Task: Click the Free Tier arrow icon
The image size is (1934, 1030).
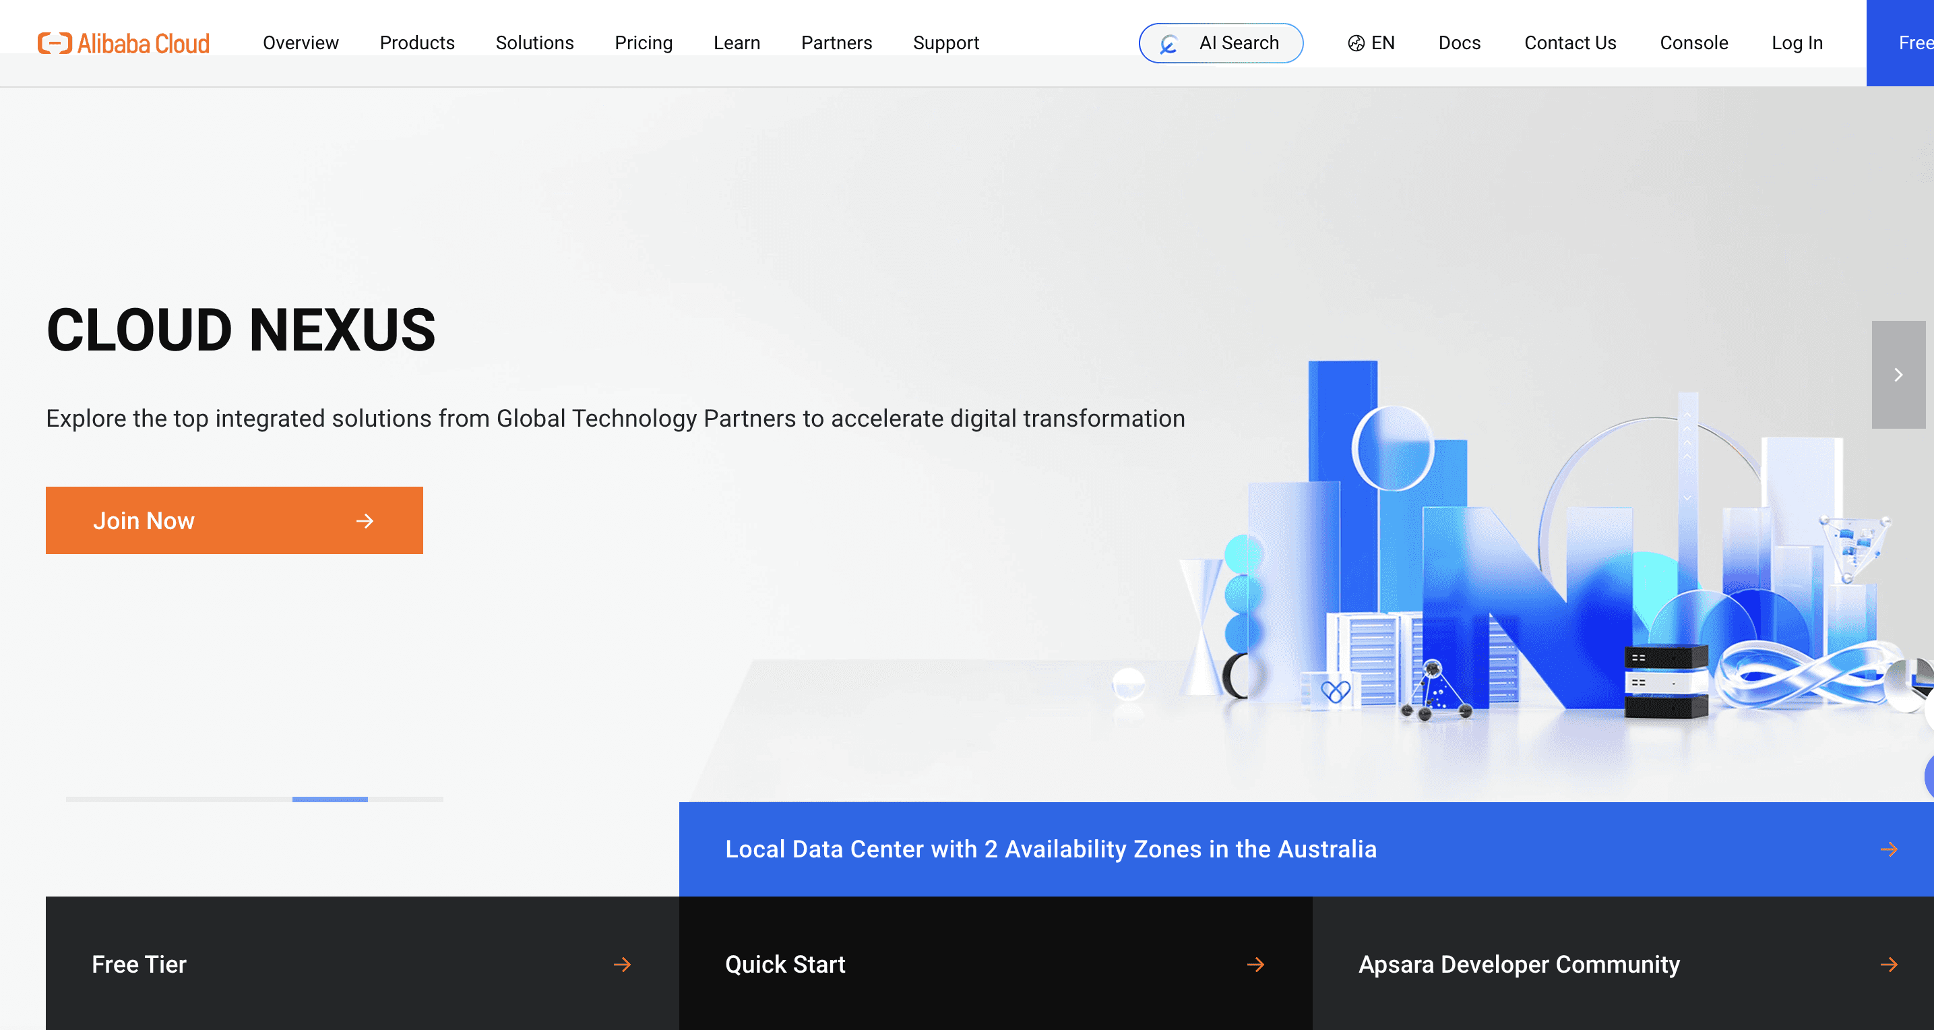Action: click(x=621, y=964)
